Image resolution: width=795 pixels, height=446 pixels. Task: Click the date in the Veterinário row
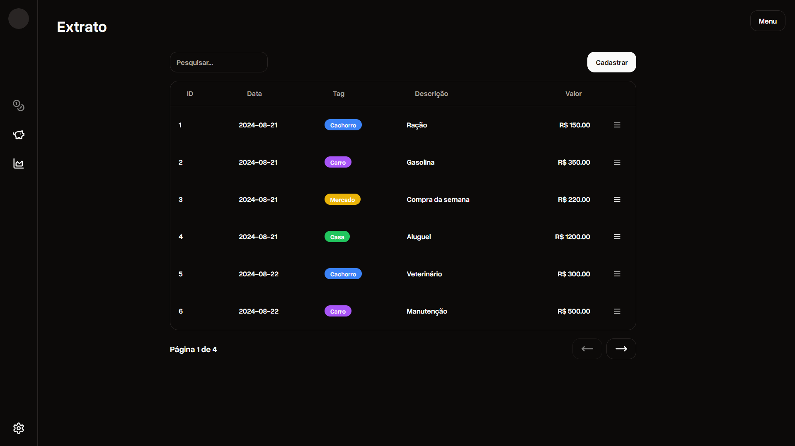[x=259, y=274]
